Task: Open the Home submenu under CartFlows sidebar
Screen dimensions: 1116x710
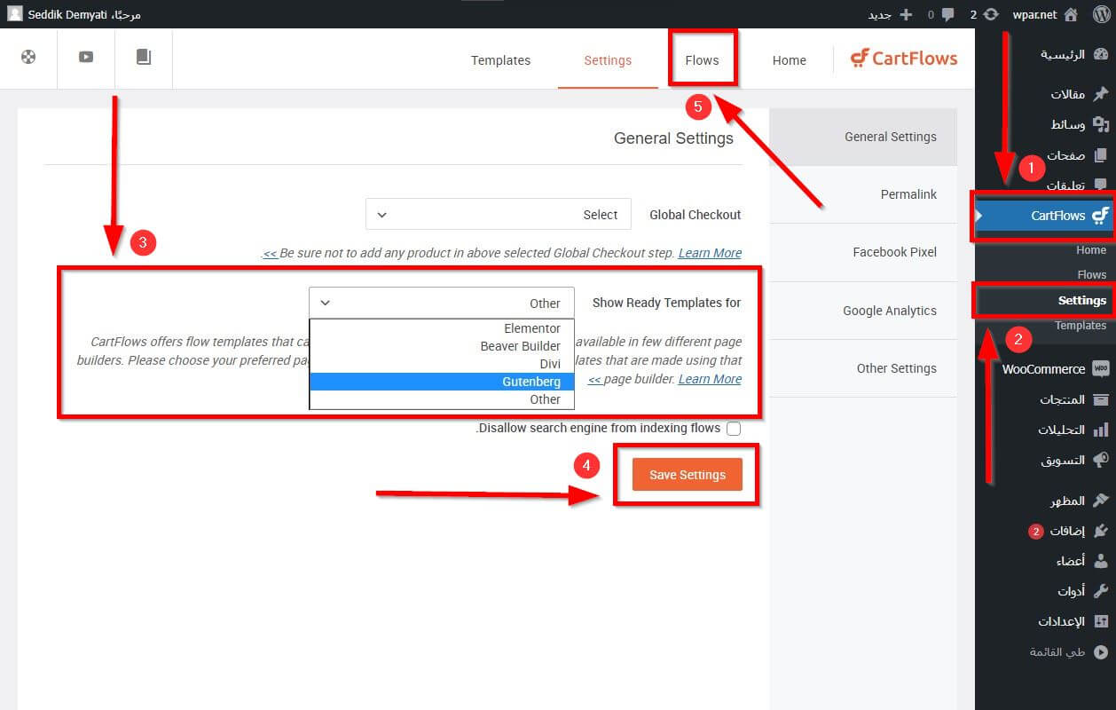Action: [x=1091, y=250]
